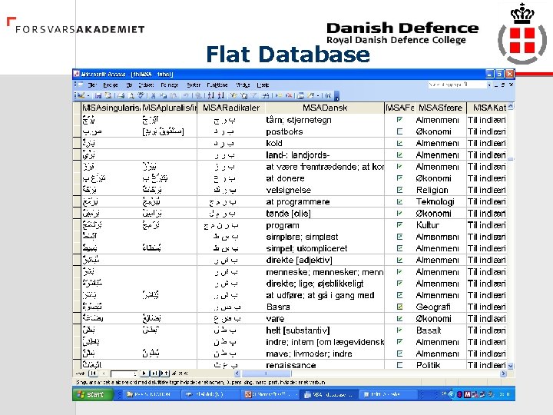Image resolution: width=553 pixels, height=415 pixels.
Task: Select the MSADansk column header
Action: click(325, 108)
